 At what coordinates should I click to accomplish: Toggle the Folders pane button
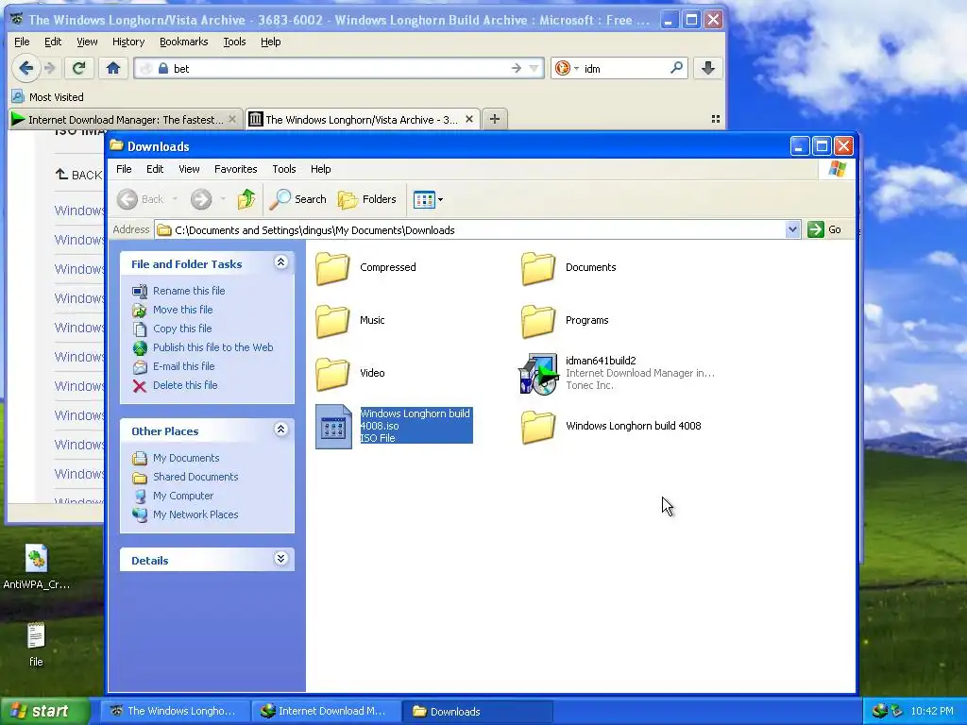tap(367, 199)
